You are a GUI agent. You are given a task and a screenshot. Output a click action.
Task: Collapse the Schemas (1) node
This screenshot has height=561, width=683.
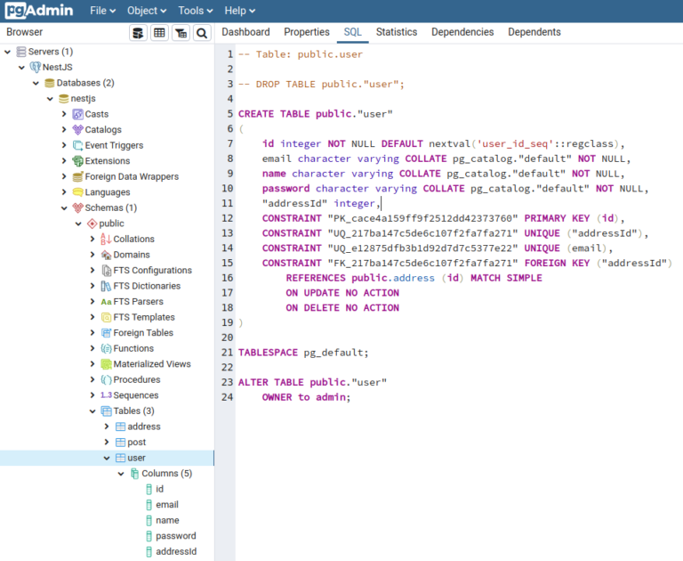pyautogui.click(x=64, y=207)
